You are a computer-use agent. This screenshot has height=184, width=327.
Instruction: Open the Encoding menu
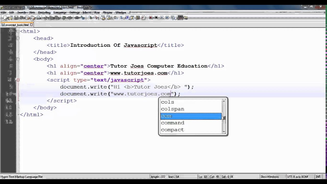44,12
